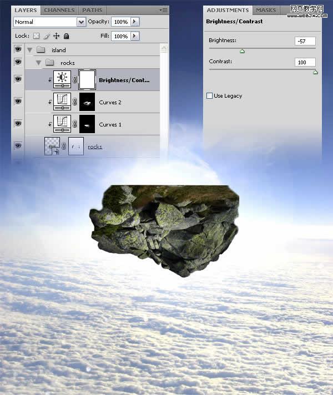Hide the island group
This screenshot has width=333, height=395.
(x=18, y=49)
